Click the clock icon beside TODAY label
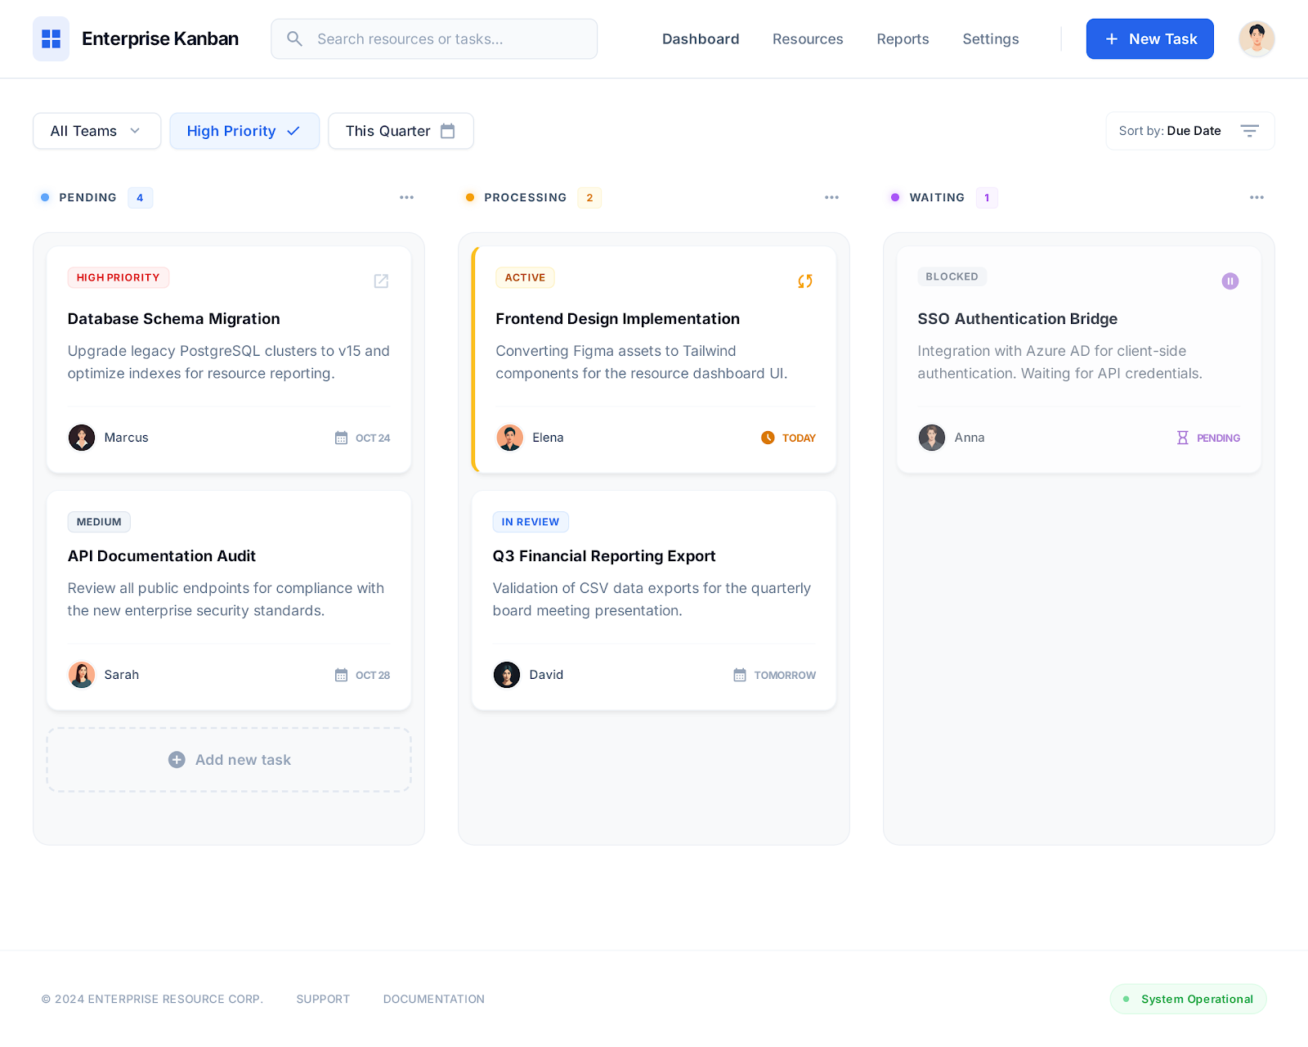This screenshot has width=1308, height=1047. (768, 438)
